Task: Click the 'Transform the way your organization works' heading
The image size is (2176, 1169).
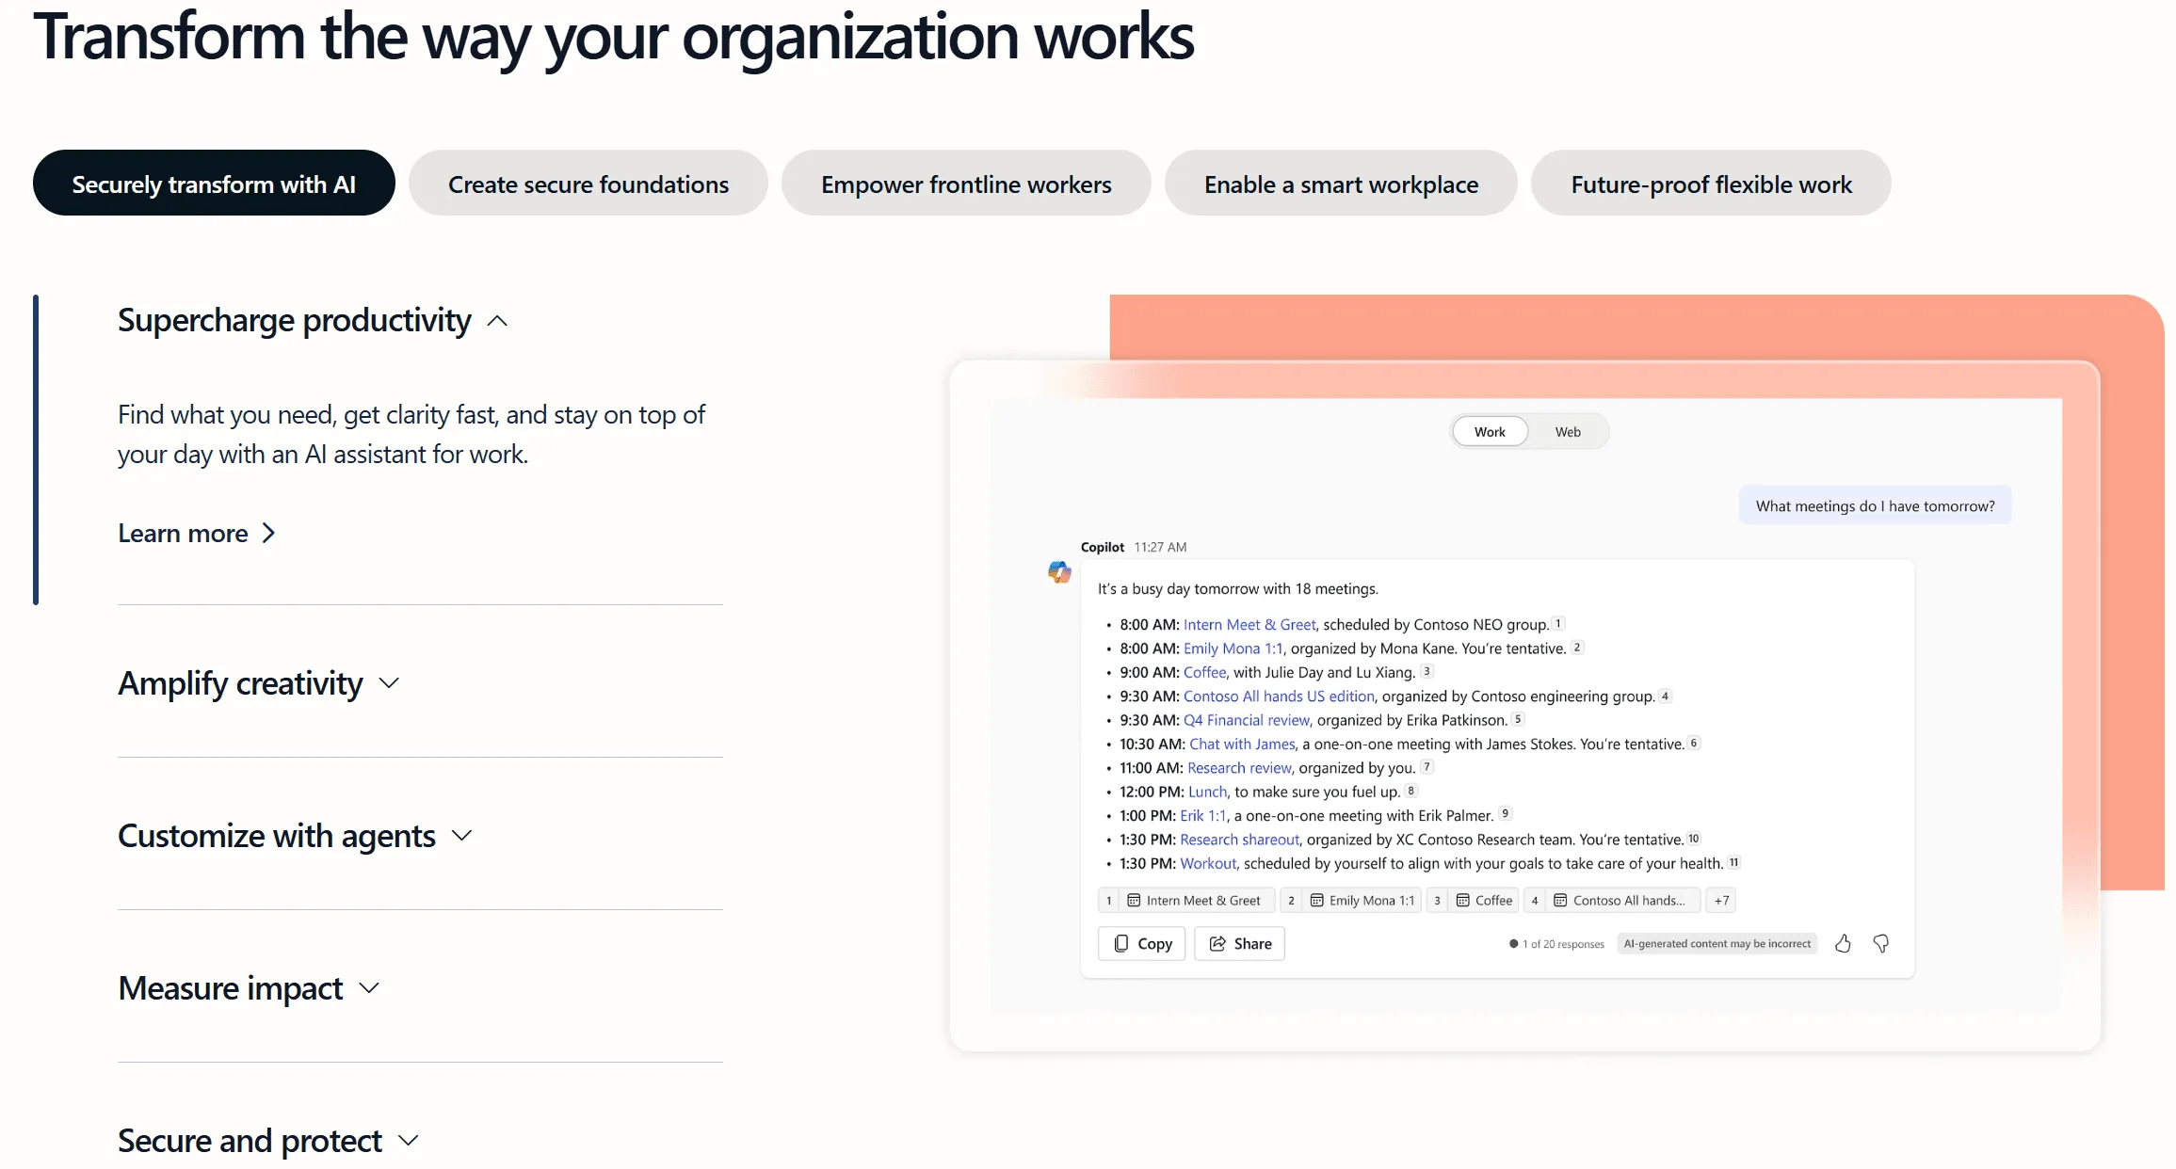Action: tap(614, 37)
